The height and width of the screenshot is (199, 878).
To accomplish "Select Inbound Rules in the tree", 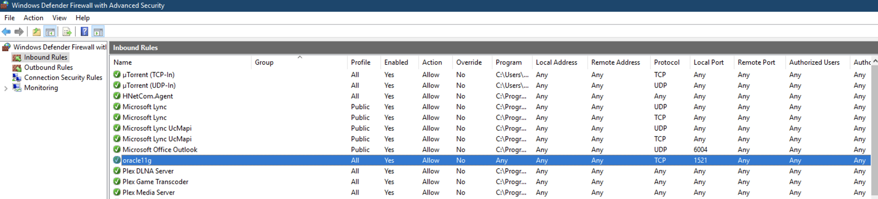I will pos(46,57).
